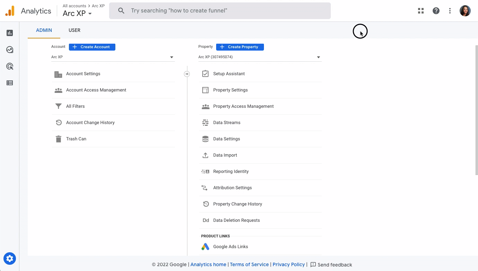478x271 pixels.
Task: Open Data Import text
Action: point(225,155)
